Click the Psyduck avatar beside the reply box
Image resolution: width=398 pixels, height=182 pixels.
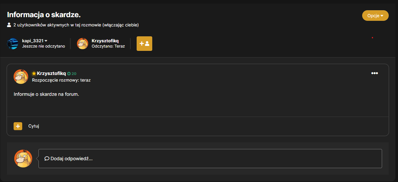[23, 159]
